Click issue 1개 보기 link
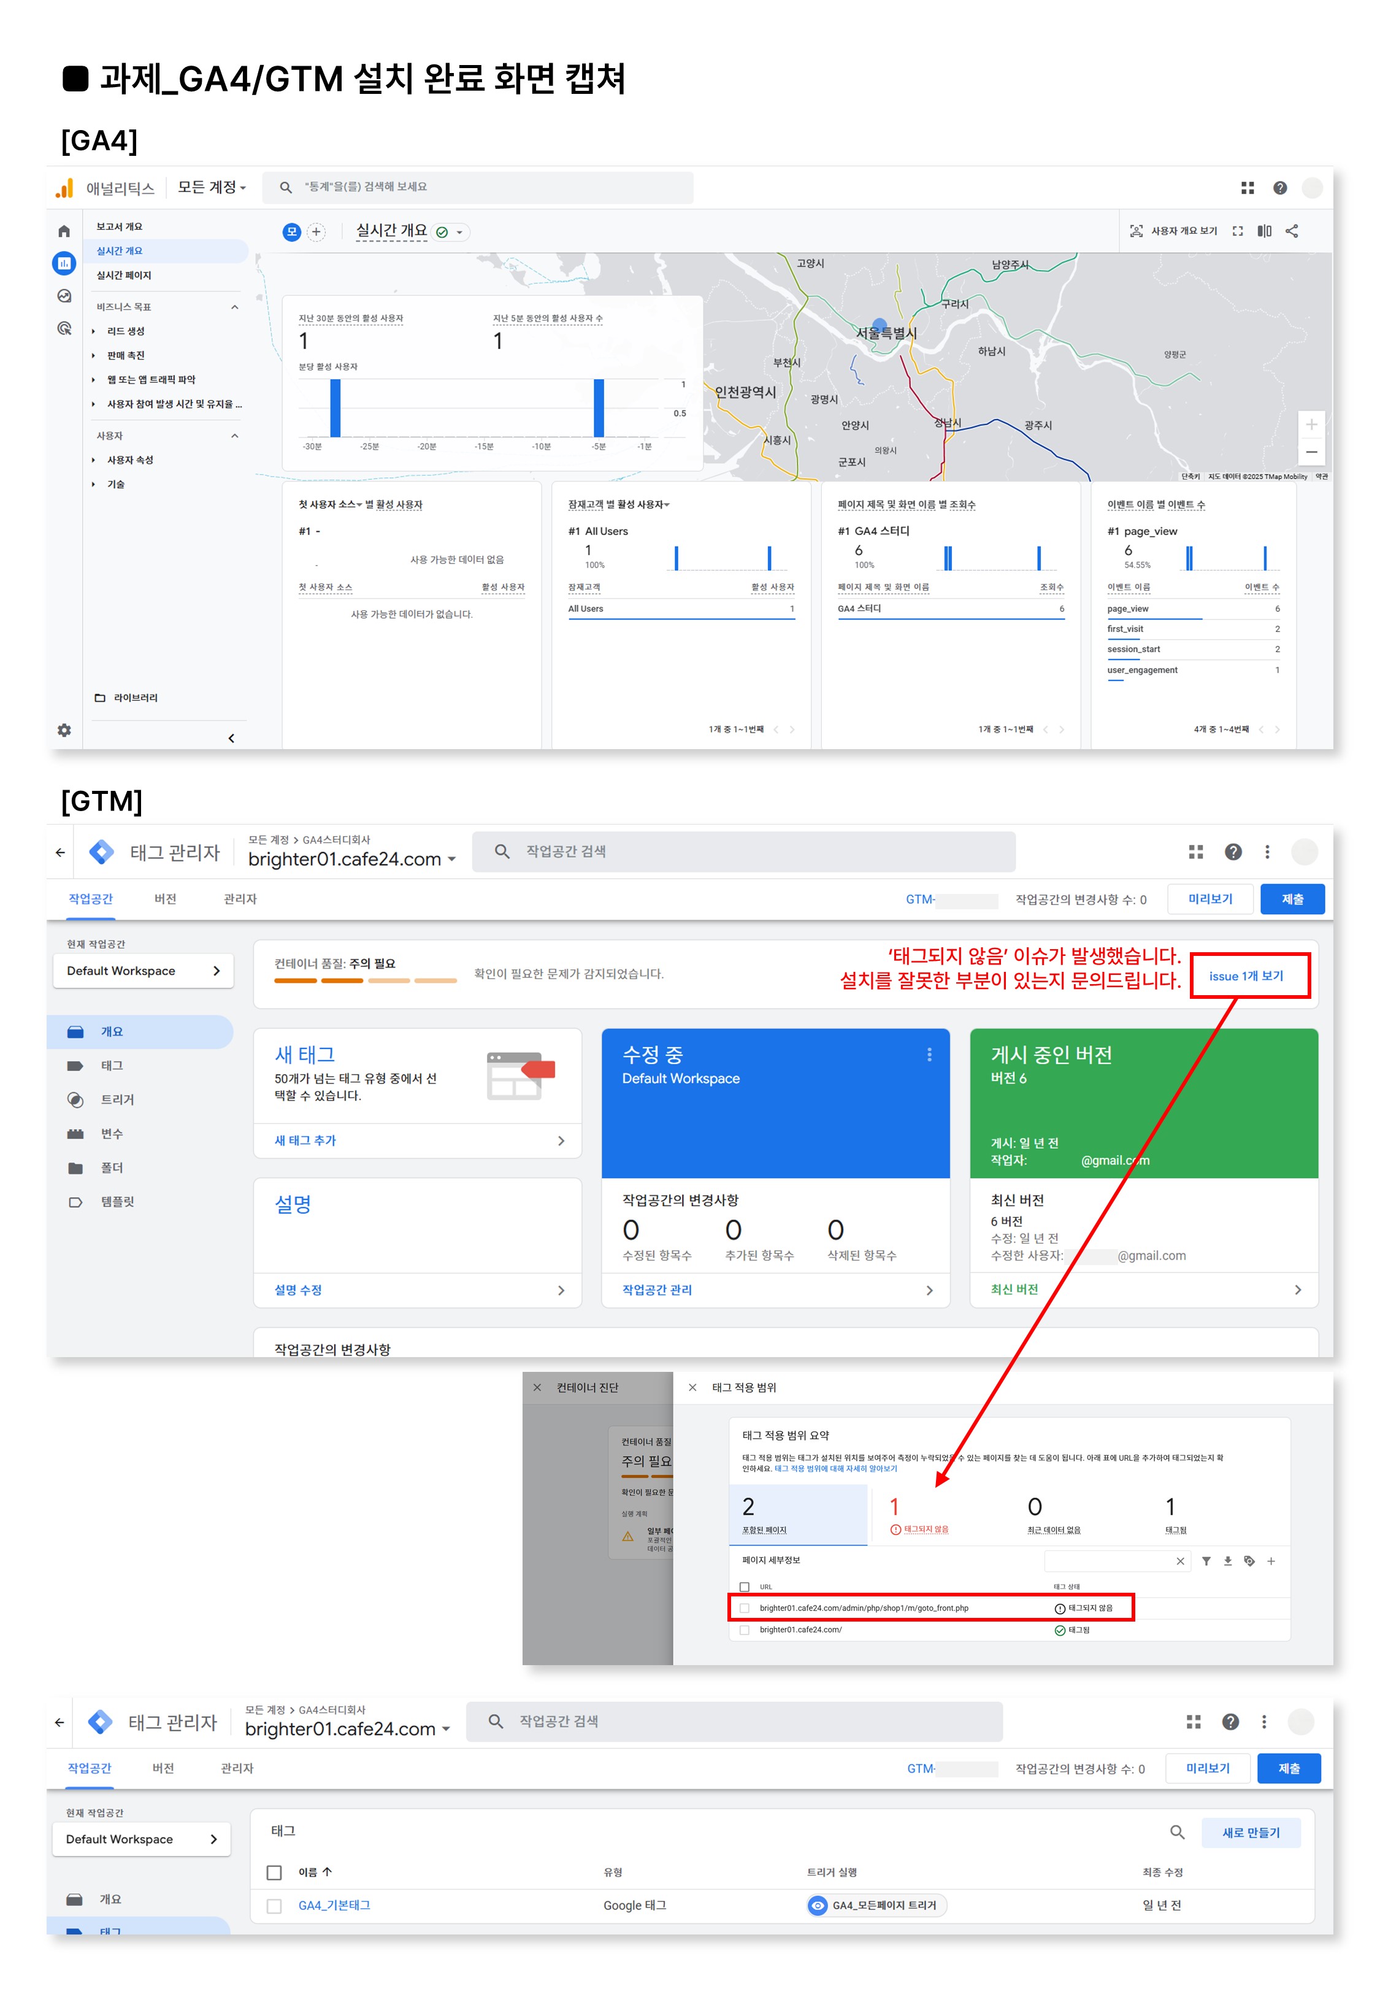This screenshot has width=1380, height=1994. pyautogui.click(x=1246, y=976)
